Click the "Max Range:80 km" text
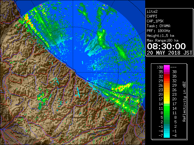The height and width of the screenshot is (145, 194). tap(162, 40)
